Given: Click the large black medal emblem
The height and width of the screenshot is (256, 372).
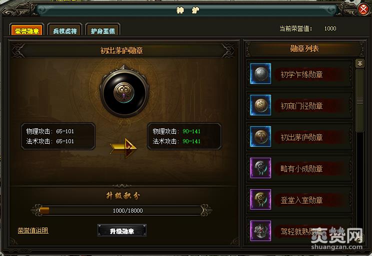Looking at the screenshot, I should pyautogui.click(x=124, y=91).
